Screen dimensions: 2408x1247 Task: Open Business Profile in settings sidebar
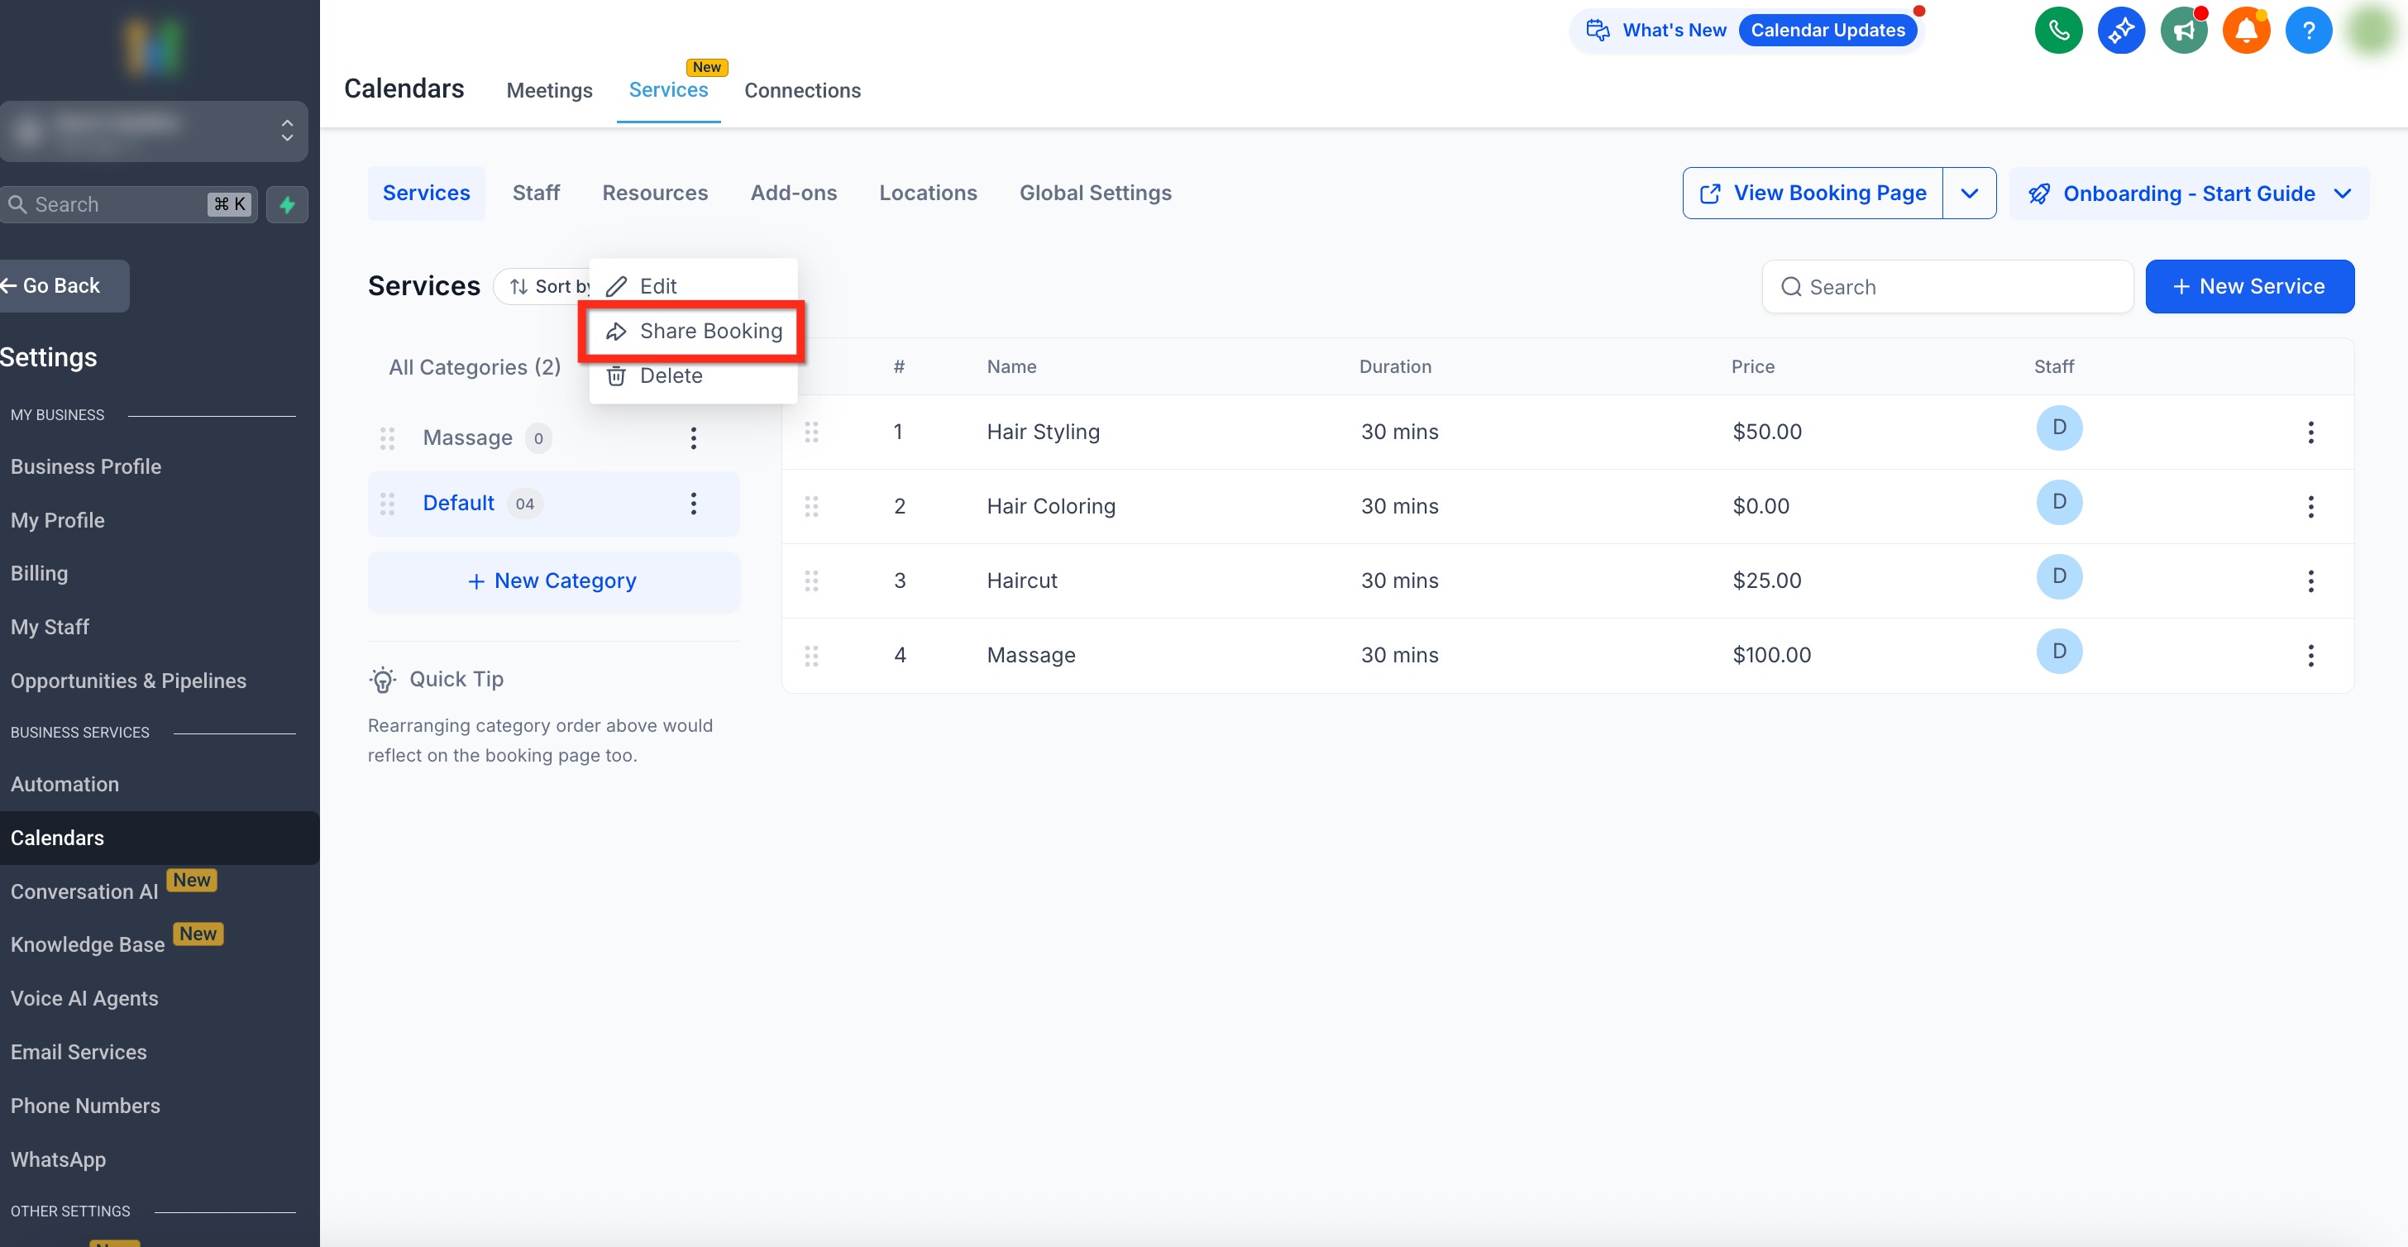tap(86, 466)
